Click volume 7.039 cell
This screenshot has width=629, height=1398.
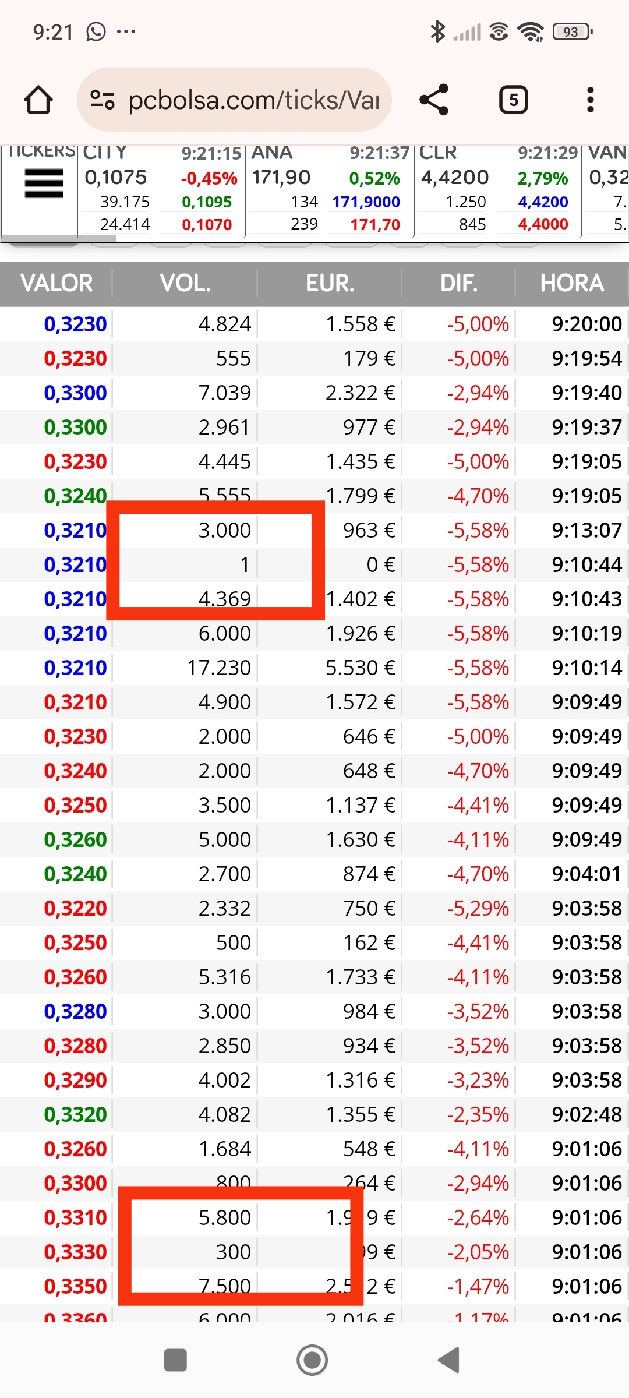click(x=224, y=393)
